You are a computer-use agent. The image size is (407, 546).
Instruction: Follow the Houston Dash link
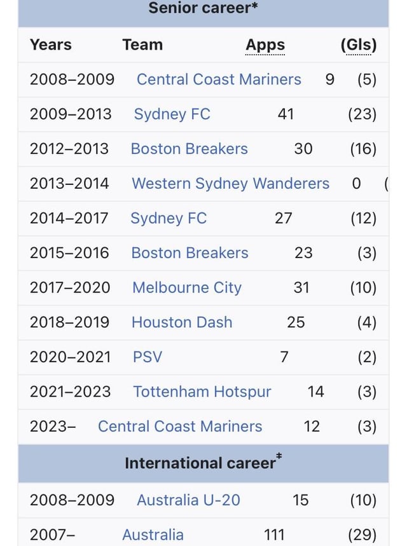pos(182,322)
